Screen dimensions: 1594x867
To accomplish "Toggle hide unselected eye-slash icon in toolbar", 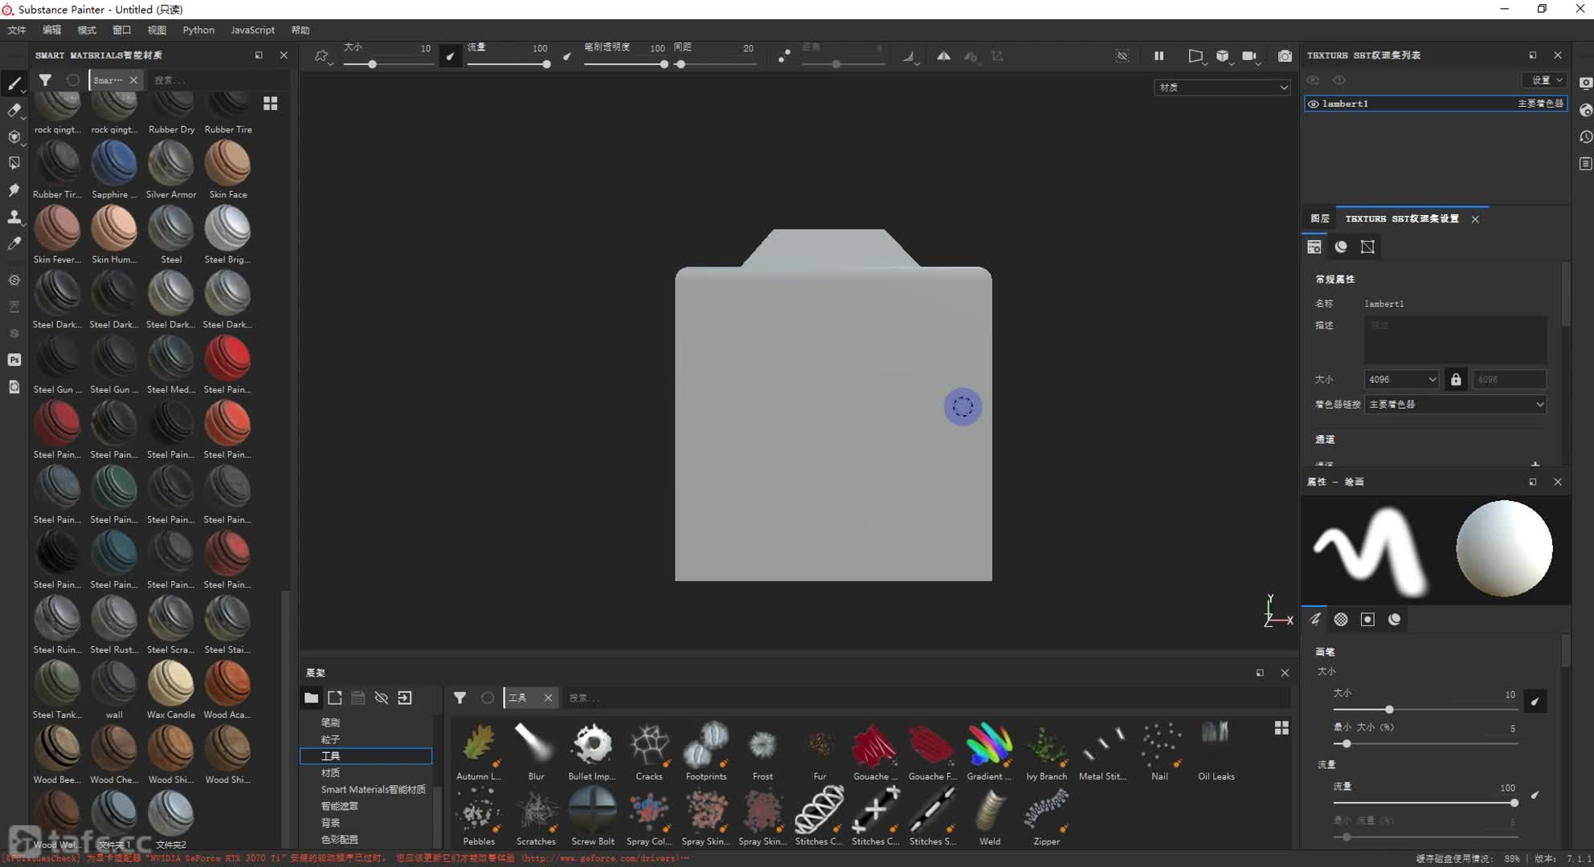I will pos(1122,56).
